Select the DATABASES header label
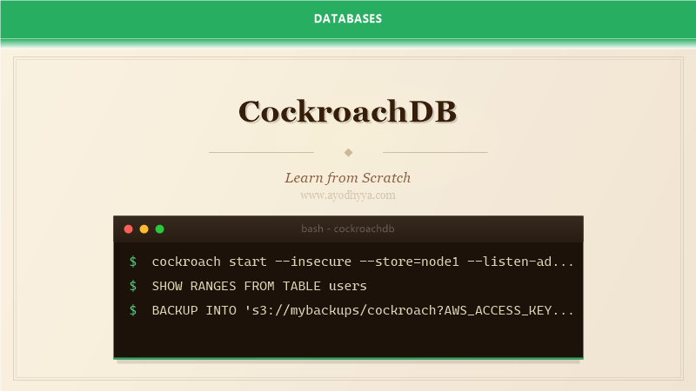 [348, 18]
